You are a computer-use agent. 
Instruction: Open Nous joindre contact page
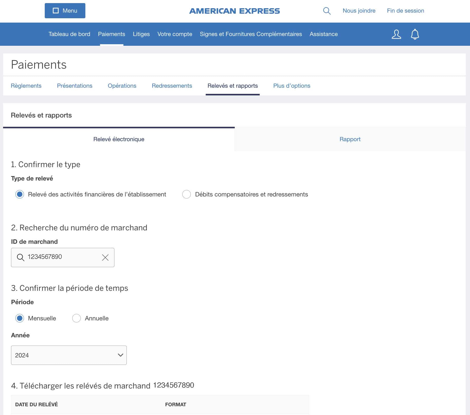click(x=359, y=11)
